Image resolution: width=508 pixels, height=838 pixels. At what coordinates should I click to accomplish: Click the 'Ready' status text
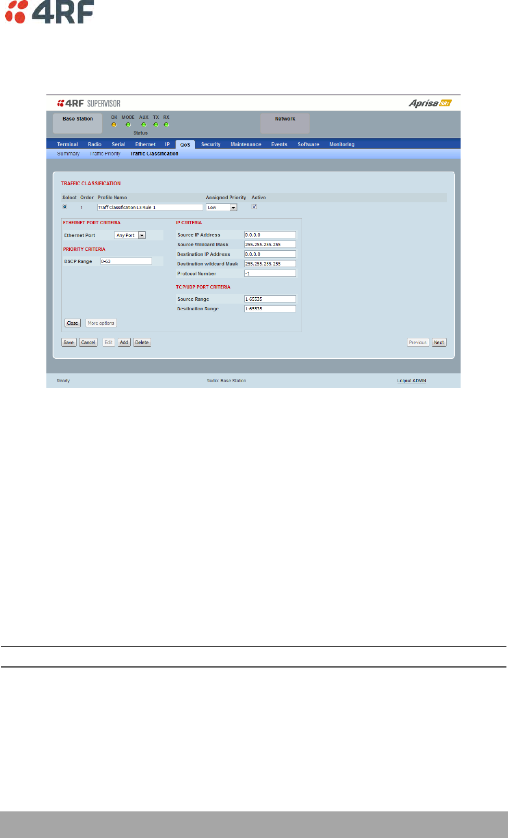63,381
